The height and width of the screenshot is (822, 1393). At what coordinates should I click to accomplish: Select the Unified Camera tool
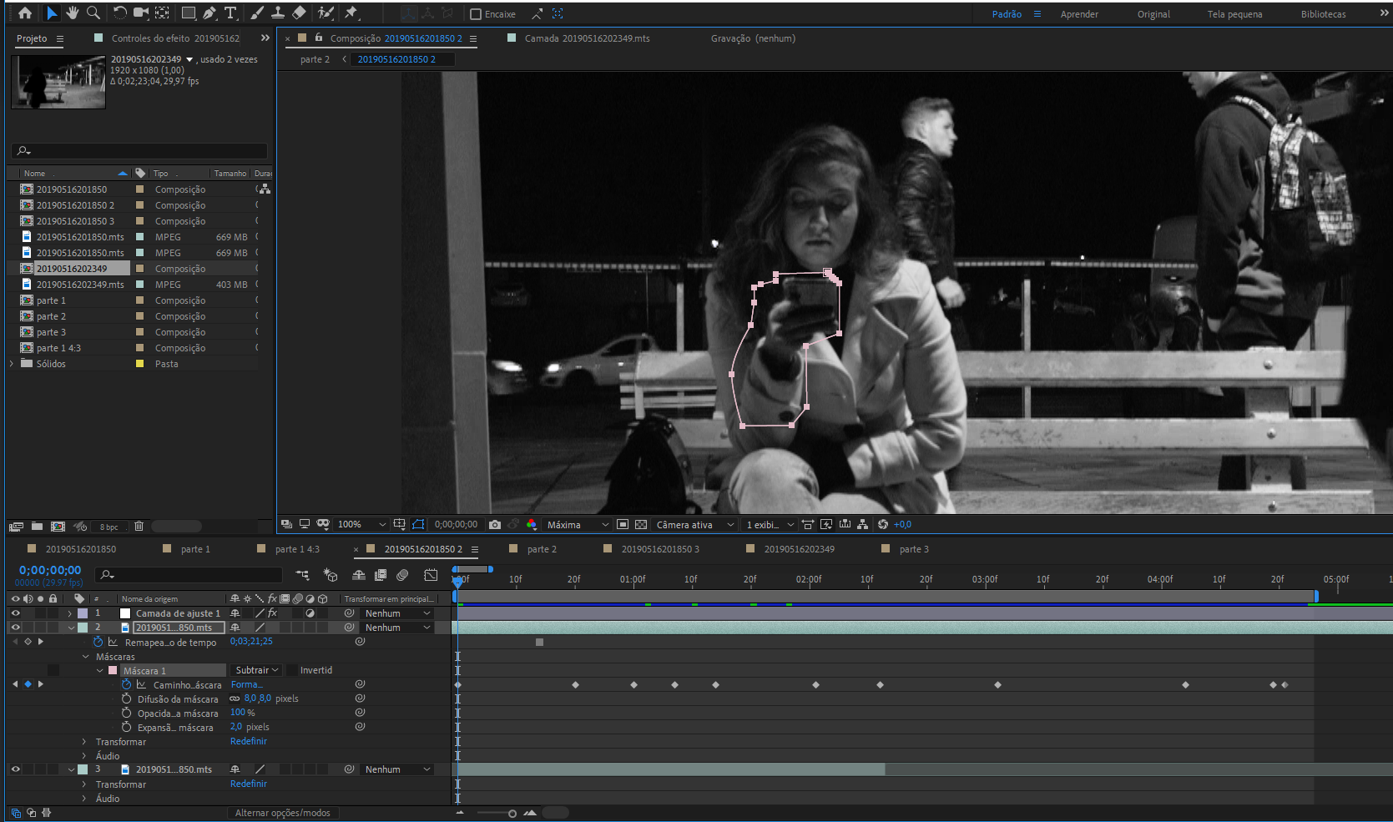[x=141, y=13]
